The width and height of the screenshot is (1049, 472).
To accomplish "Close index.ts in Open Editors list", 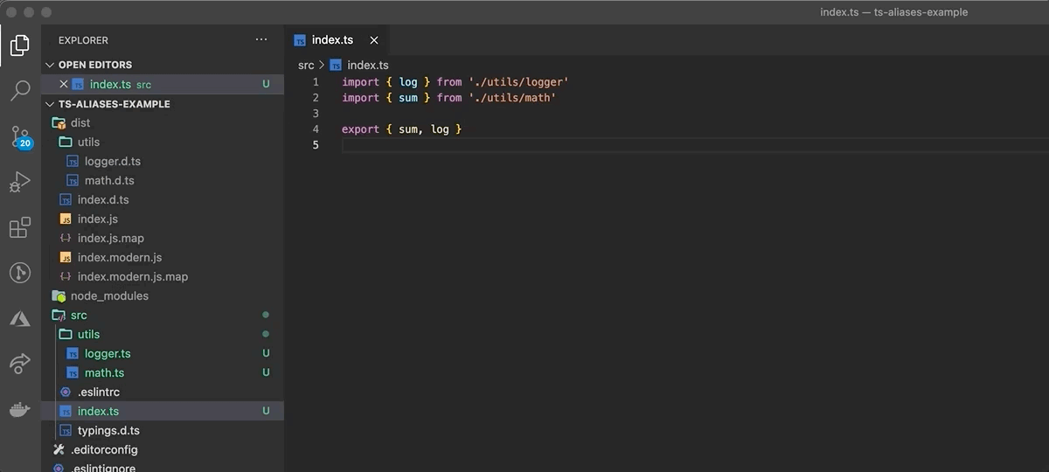I will click(x=63, y=85).
